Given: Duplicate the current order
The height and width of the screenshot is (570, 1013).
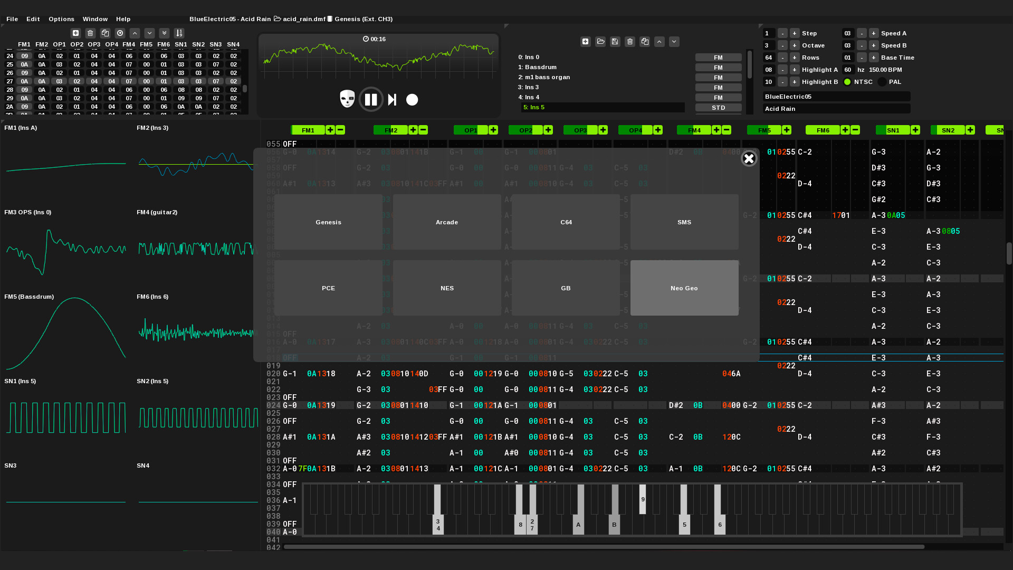Looking at the screenshot, I should 105,33.
